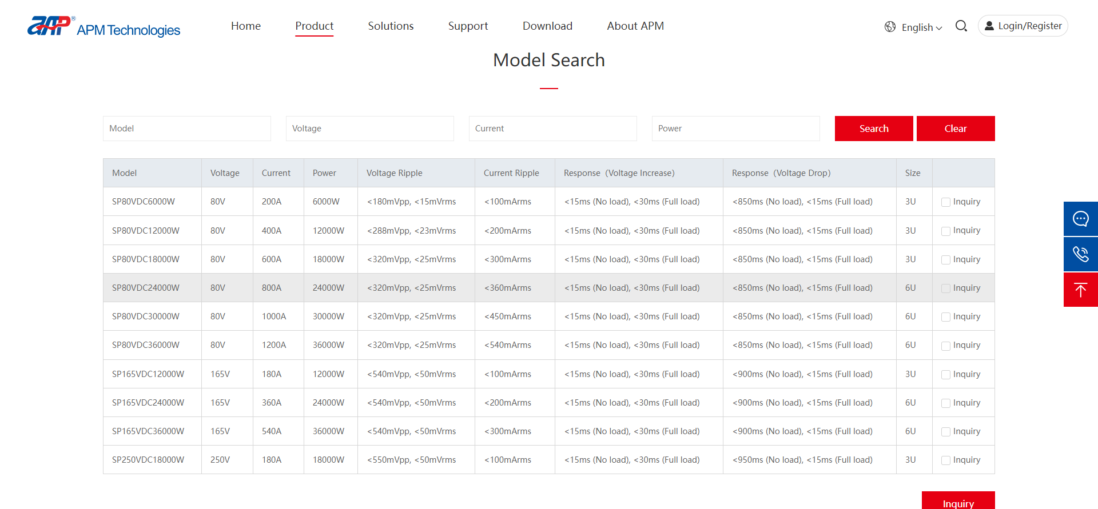This screenshot has height=509, width=1098.
Task: Click model name SP80VDC36000W
Action: (146, 345)
